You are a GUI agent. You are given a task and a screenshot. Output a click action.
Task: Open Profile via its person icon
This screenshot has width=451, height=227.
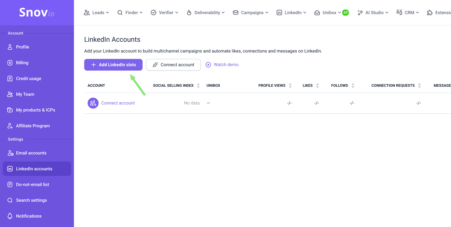(10, 47)
